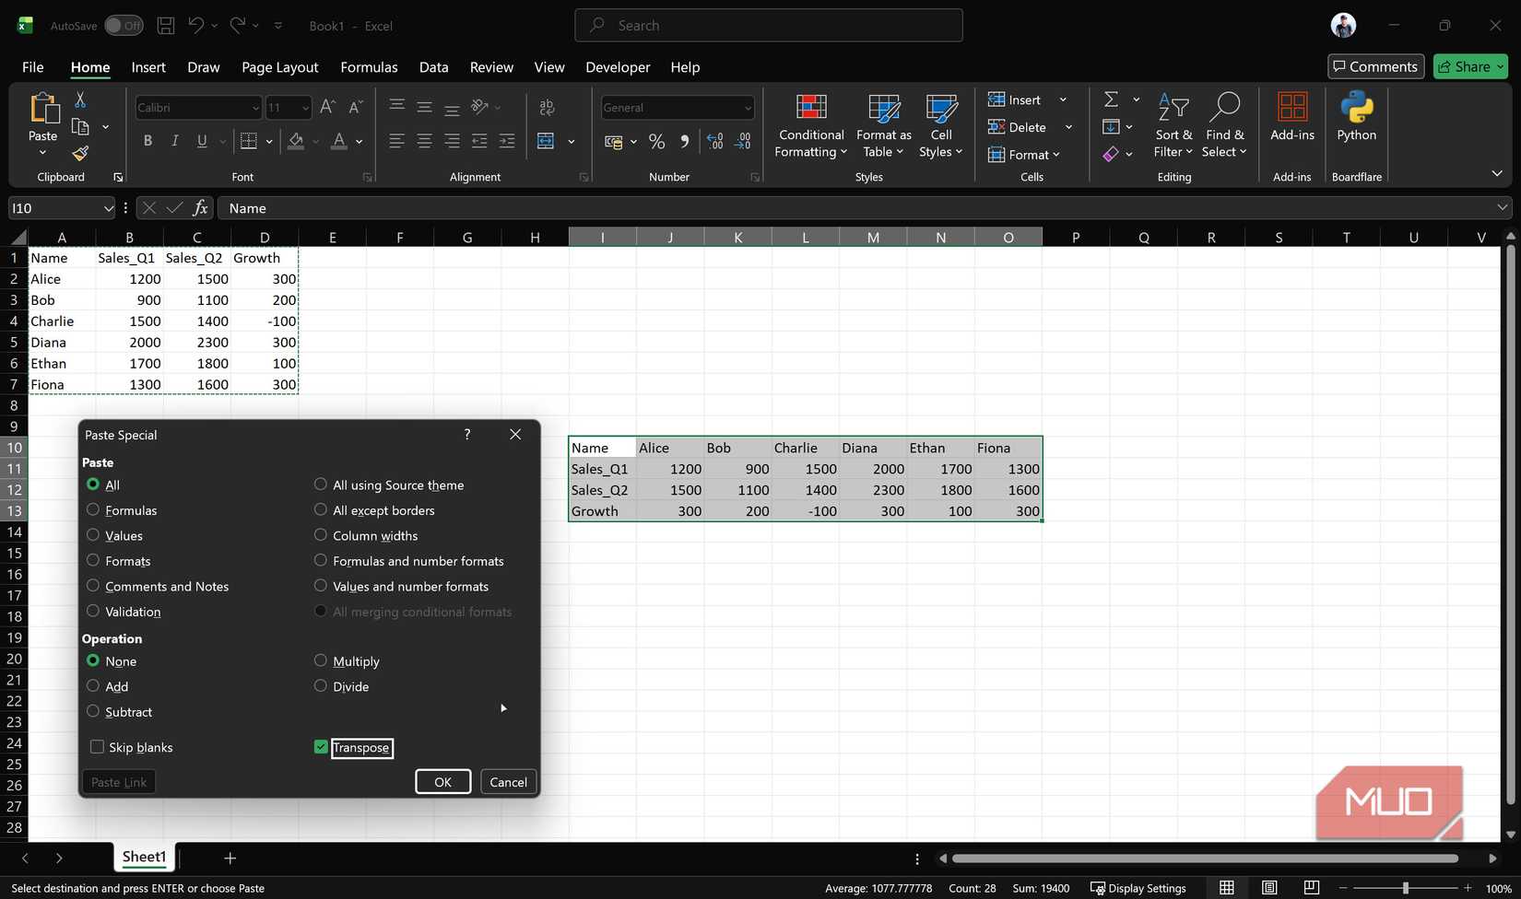Image resolution: width=1521 pixels, height=899 pixels.
Task: Click the AutoSum sigma icon
Action: (1112, 99)
